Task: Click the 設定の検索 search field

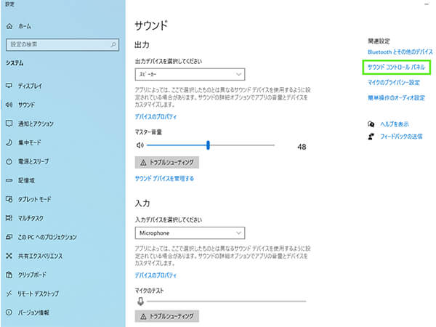Action: [x=58, y=44]
